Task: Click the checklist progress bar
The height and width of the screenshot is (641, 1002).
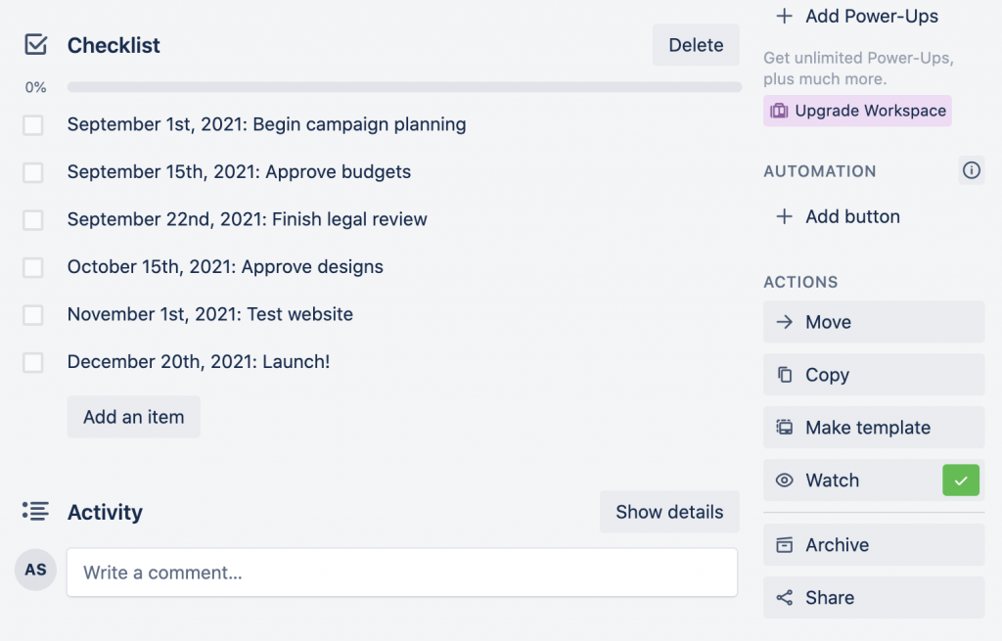Action: 404,87
